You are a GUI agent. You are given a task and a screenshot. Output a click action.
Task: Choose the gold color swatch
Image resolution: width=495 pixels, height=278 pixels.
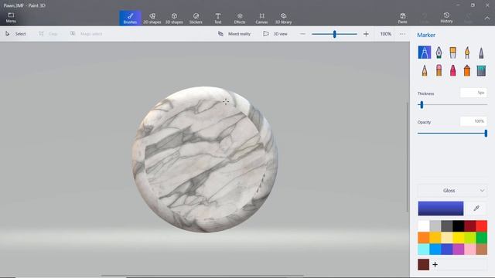[435, 238]
